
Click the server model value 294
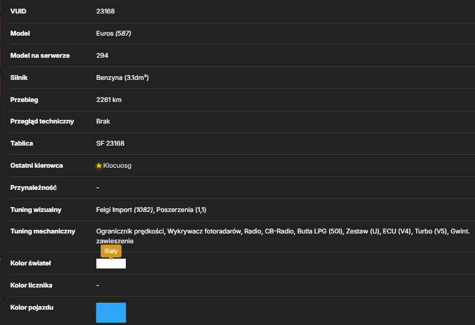click(102, 55)
